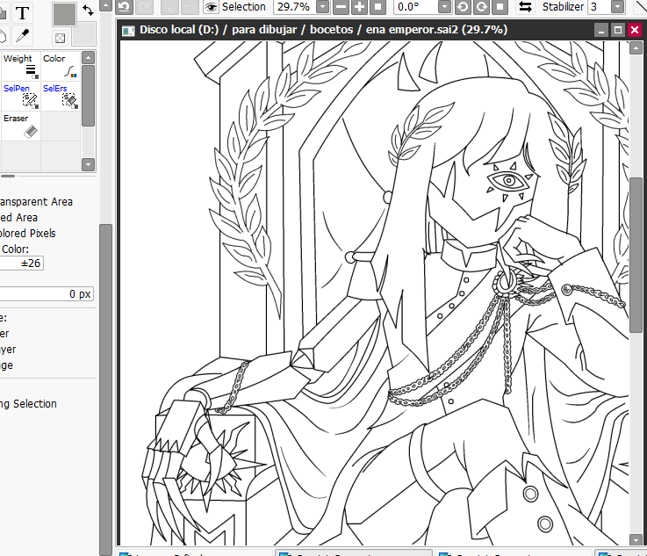Select the Eraser tool
This screenshot has width=647, height=556.
(x=21, y=126)
